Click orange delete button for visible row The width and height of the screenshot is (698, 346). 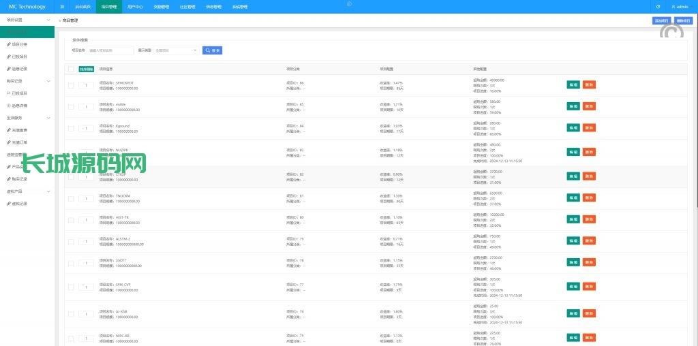tap(589, 106)
